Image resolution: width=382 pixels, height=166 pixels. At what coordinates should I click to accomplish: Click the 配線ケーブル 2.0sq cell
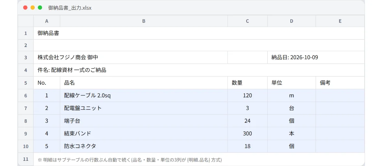pos(144,95)
